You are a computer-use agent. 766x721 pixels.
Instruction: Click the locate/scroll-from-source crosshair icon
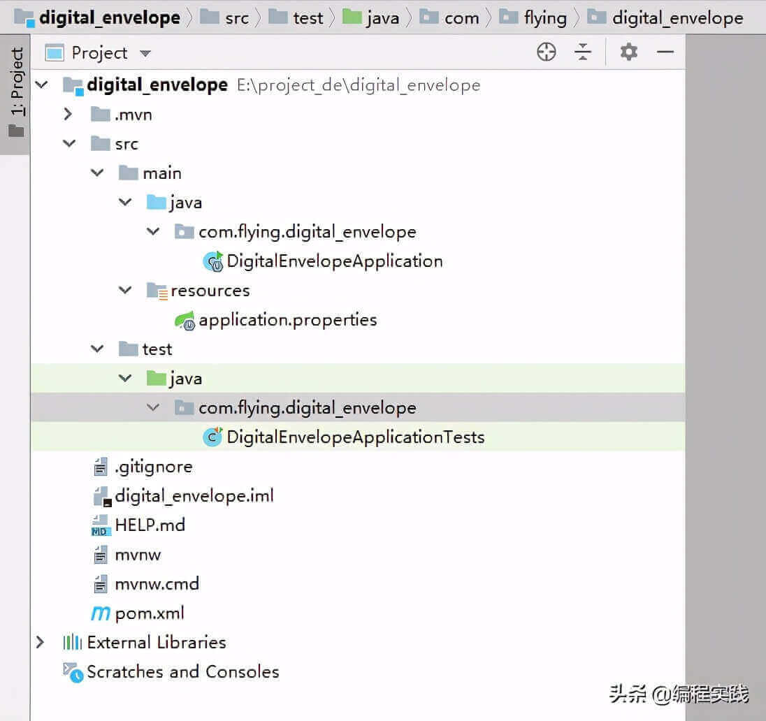coord(546,52)
